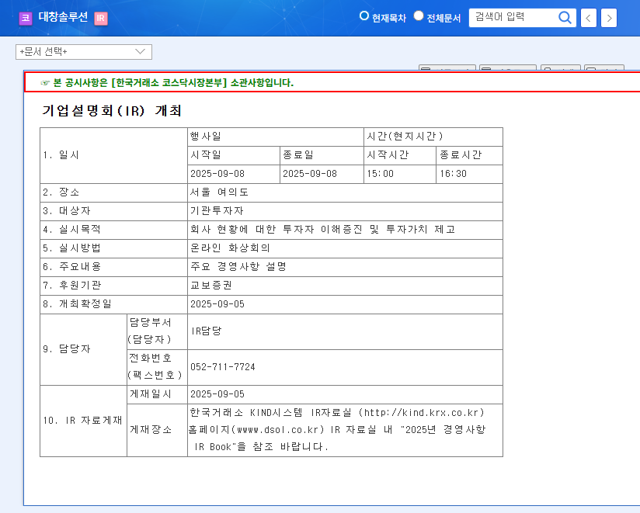Image resolution: width=640 pixels, height=513 pixels.
Task: Click the magnifier search icon
Action: click(x=565, y=18)
